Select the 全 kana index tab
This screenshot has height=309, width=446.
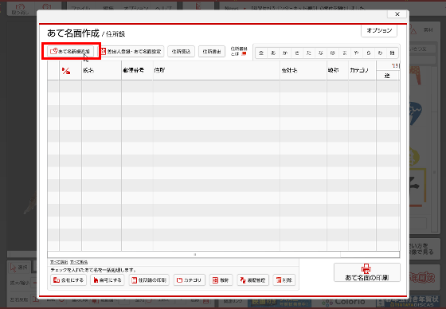(x=261, y=53)
